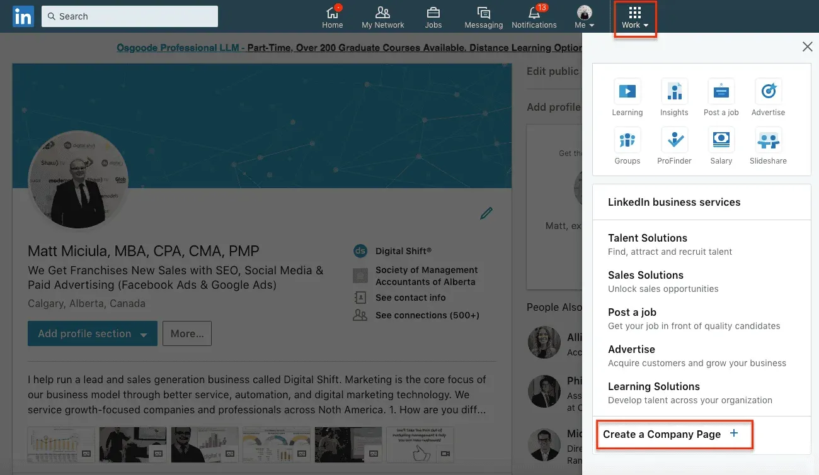Viewport: 819px width, 475px height.
Task: Open the Messaging icon
Action: point(483,16)
